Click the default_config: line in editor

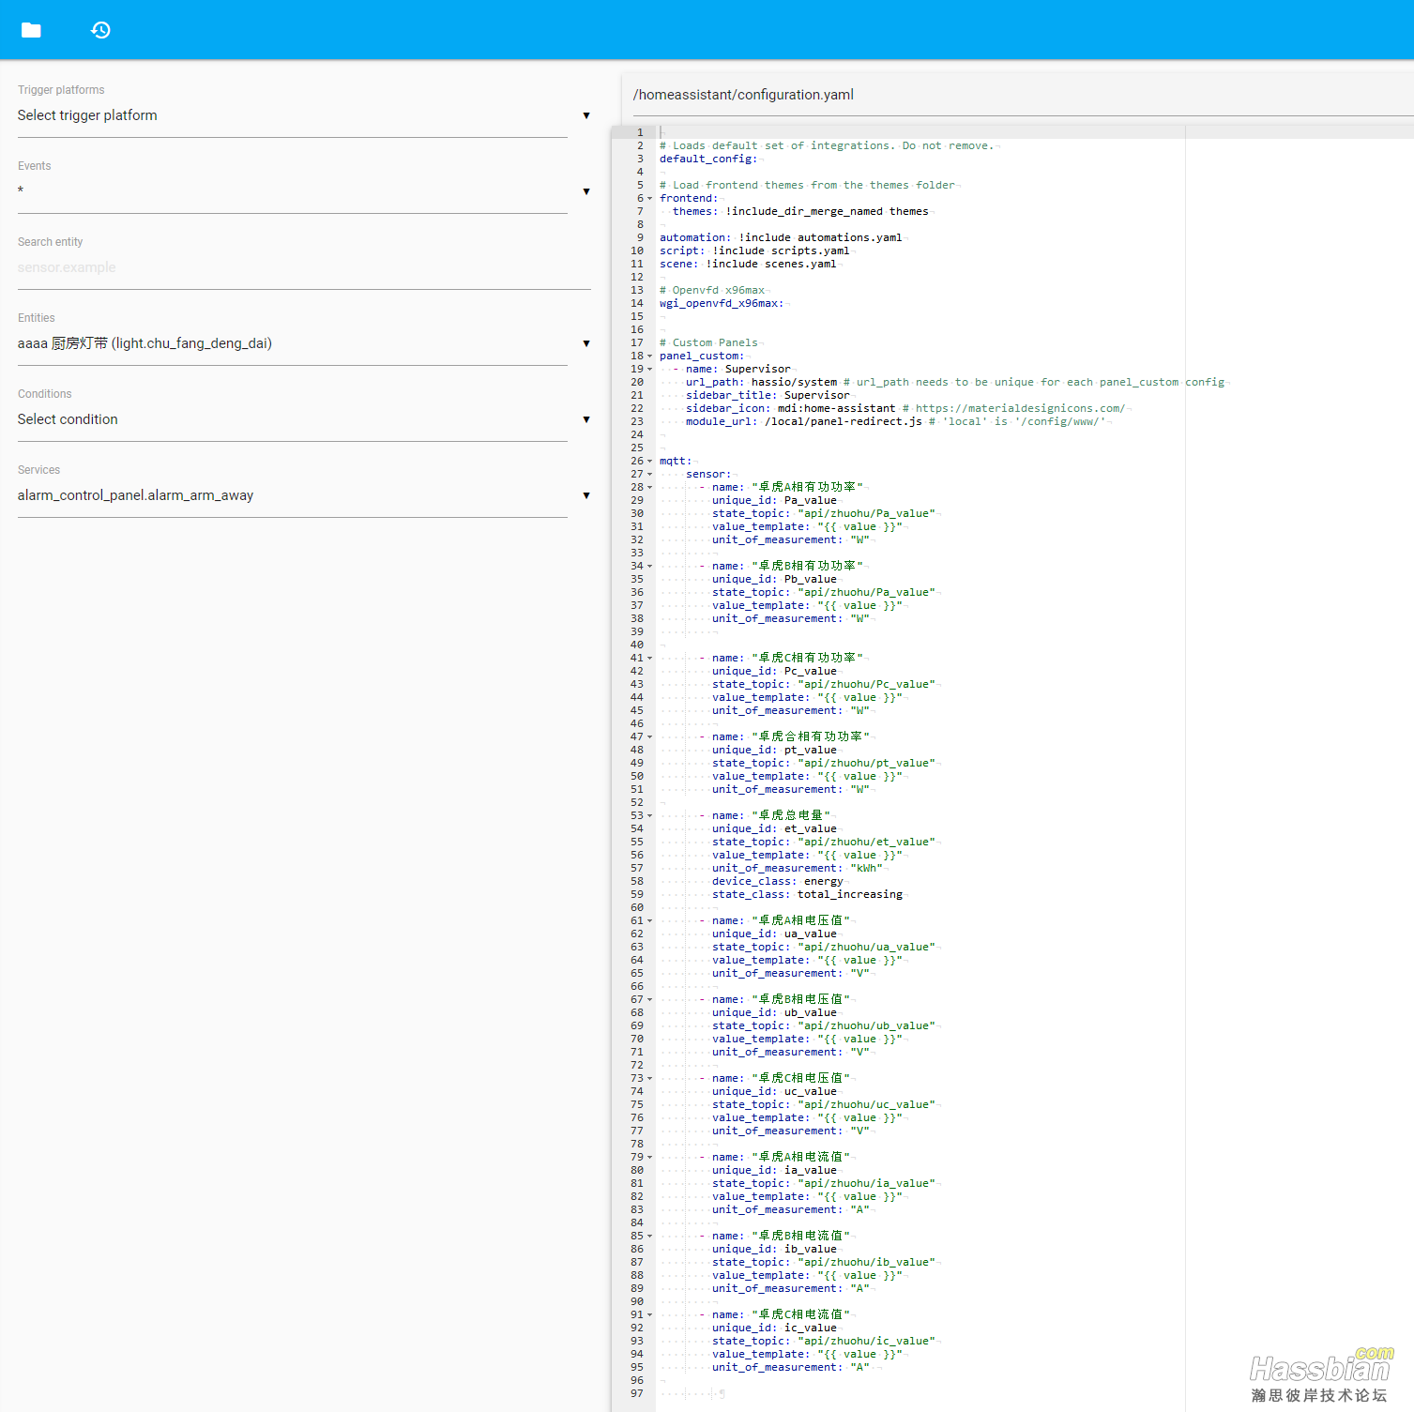click(708, 159)
